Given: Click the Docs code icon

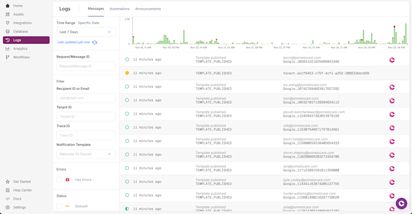Looking at the screenshot, I should tap(8, 199).
